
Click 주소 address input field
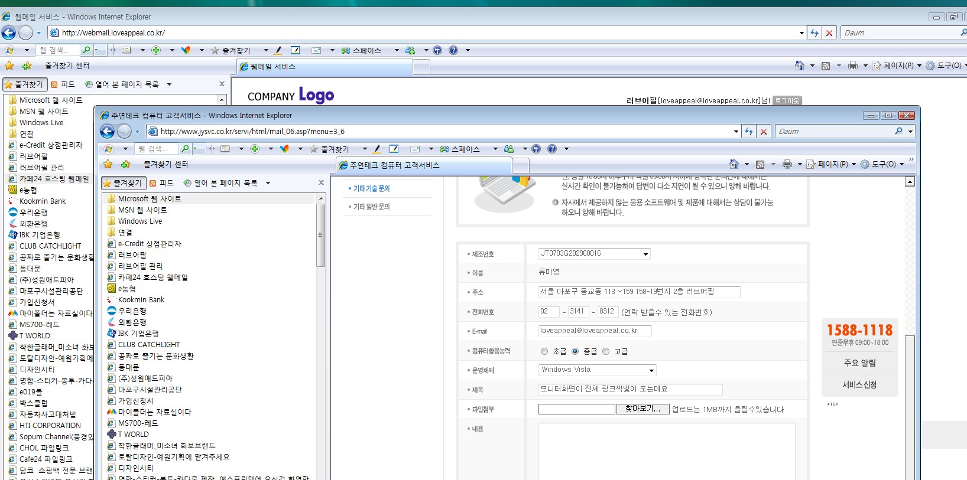639,292
